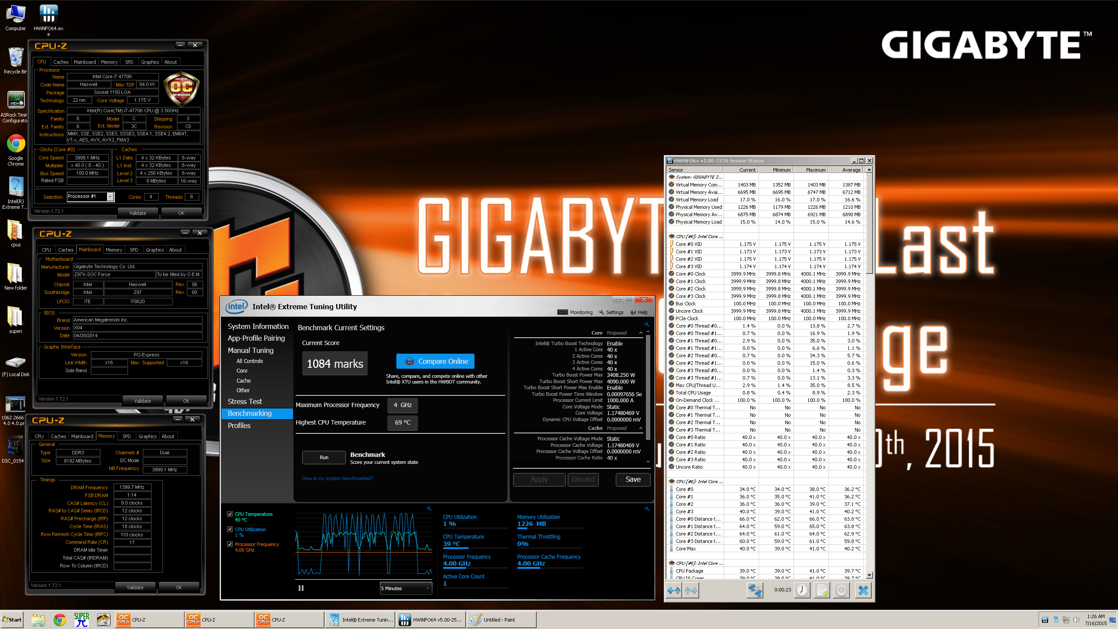Click the network connection tray icon
The width and height of the screenshot is (1118, 629).
click(1066, 620)
